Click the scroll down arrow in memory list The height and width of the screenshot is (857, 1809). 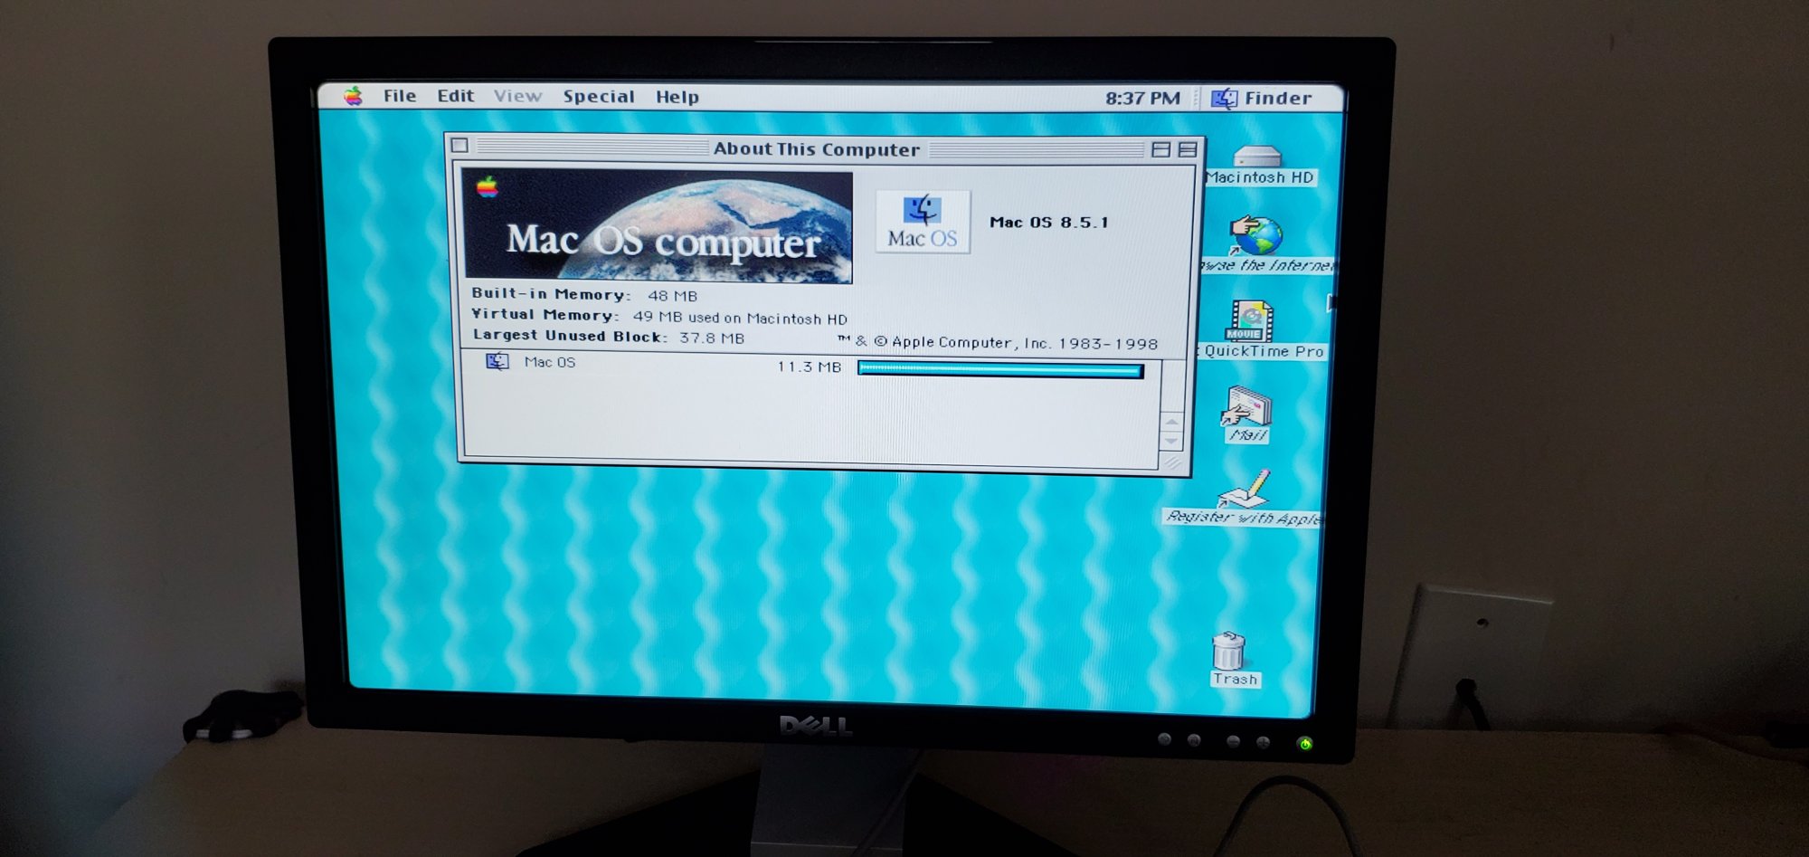click(x=1171, y=441)
